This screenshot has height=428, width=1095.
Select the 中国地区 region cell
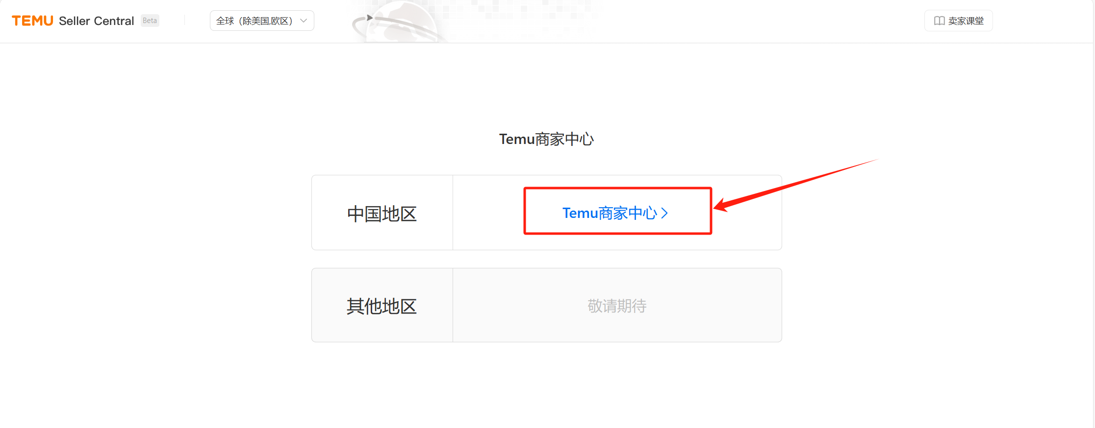[382, 213]
